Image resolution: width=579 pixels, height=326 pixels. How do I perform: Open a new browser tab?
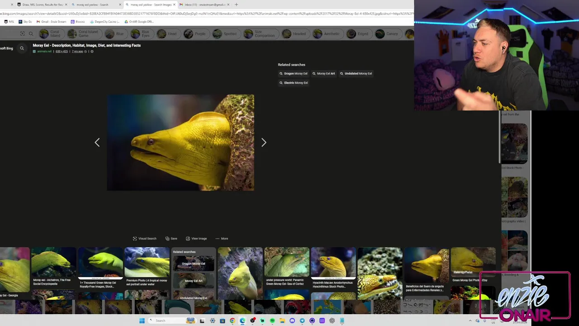236,5
